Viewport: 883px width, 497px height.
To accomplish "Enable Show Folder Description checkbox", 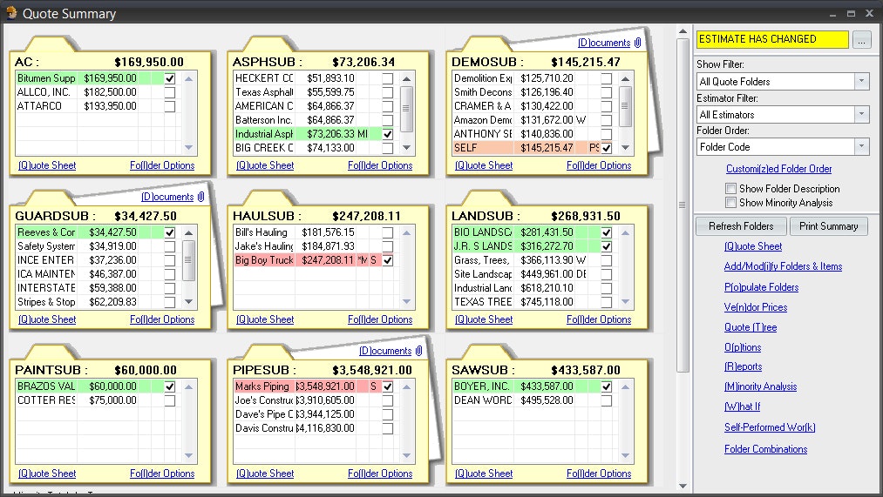I will [x=731, y=189].
